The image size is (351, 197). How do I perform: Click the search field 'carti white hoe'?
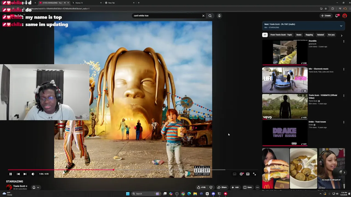point(167,16)
